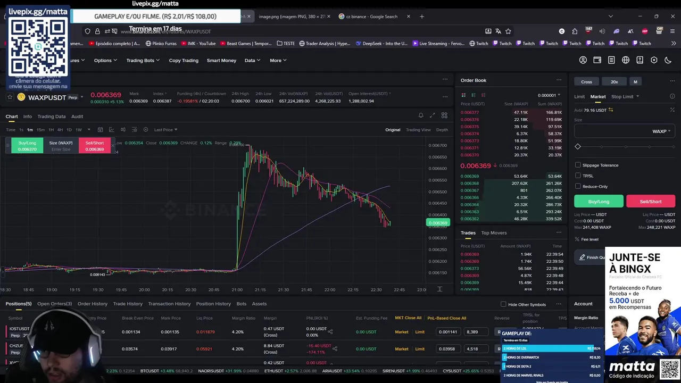Enable the Reduce-Only checkbox
This screenshot has height=383, width=681.
(578, 186)
